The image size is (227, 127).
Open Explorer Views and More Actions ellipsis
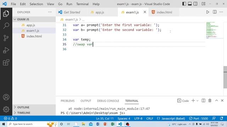coord(50,12)
